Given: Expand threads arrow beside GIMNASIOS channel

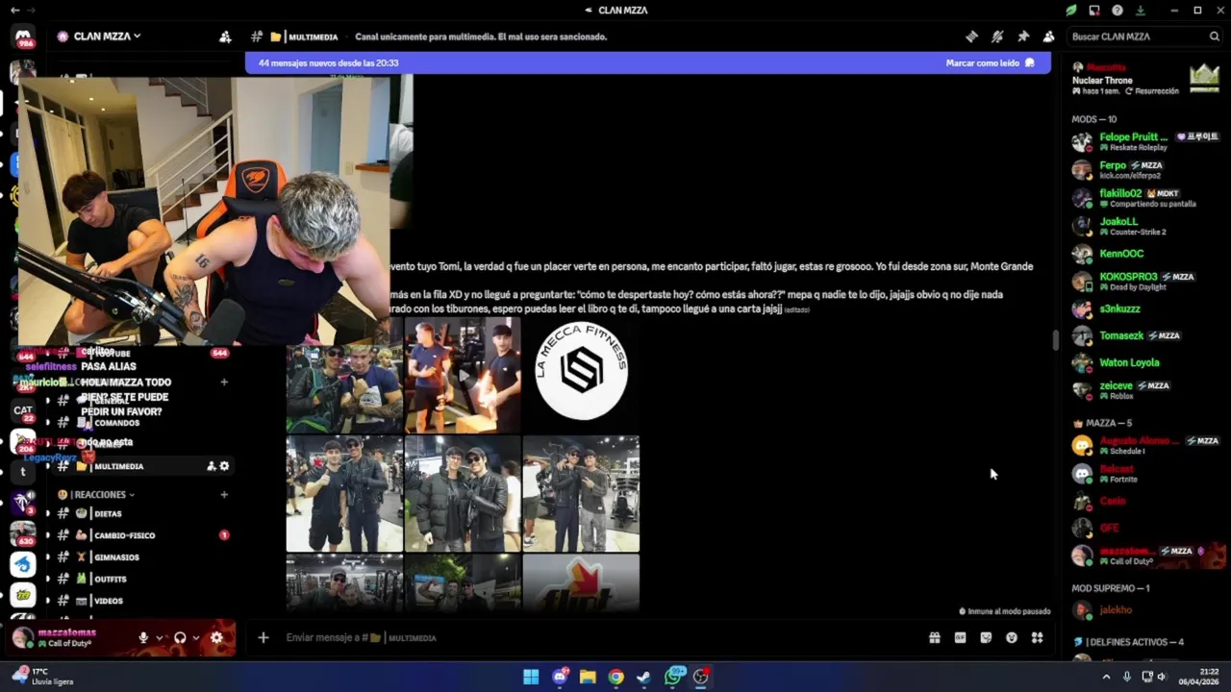Looking at the screenshot, I should tap(48, 557).
